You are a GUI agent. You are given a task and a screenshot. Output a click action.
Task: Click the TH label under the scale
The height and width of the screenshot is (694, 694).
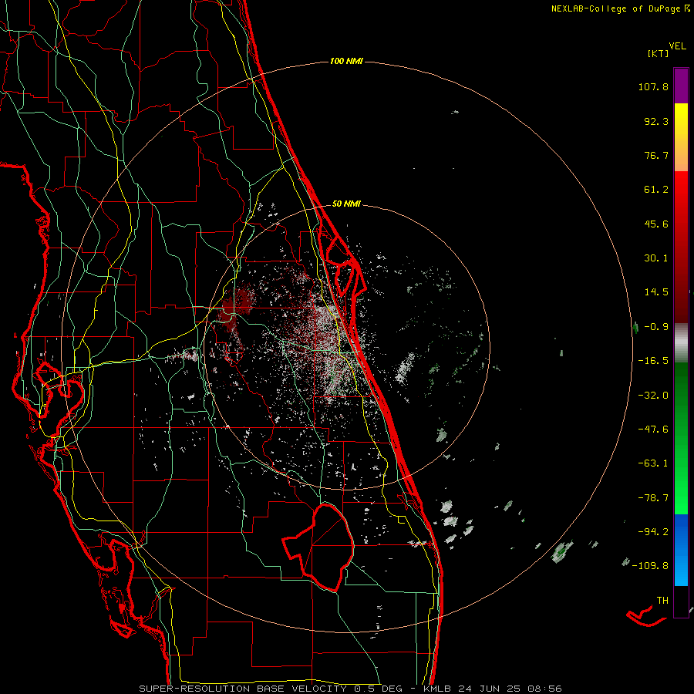pos(662,600)
